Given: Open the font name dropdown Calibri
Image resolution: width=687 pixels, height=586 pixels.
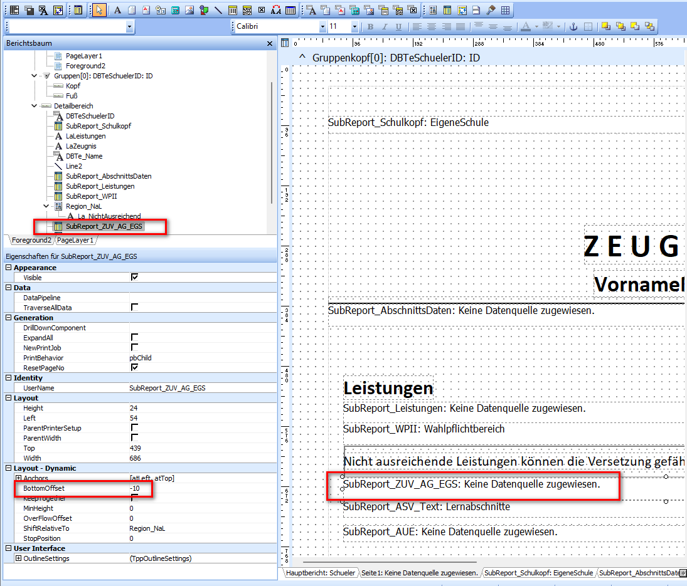Looking at the screenshot, I should click(322, 27).
